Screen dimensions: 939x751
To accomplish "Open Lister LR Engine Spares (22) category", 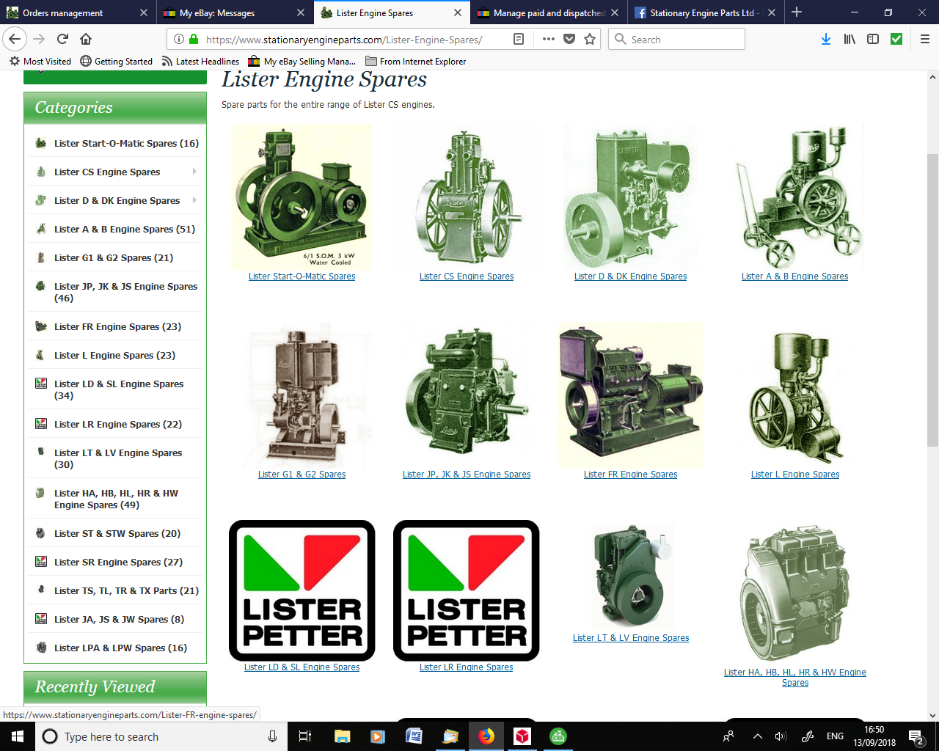I will point(118,424).
